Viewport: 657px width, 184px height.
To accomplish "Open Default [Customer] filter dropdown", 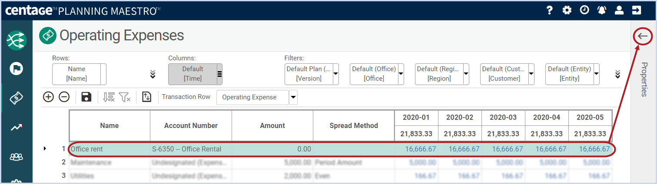I will click(x=531, y=74).
